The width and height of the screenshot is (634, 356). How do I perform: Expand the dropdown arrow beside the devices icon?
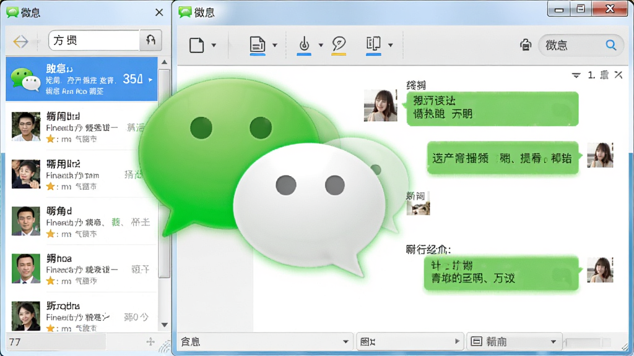coord(391,45)
